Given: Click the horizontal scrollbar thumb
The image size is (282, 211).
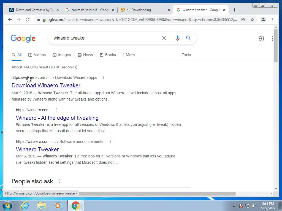Looking at the screenshot, I should [x=157, y=194].
